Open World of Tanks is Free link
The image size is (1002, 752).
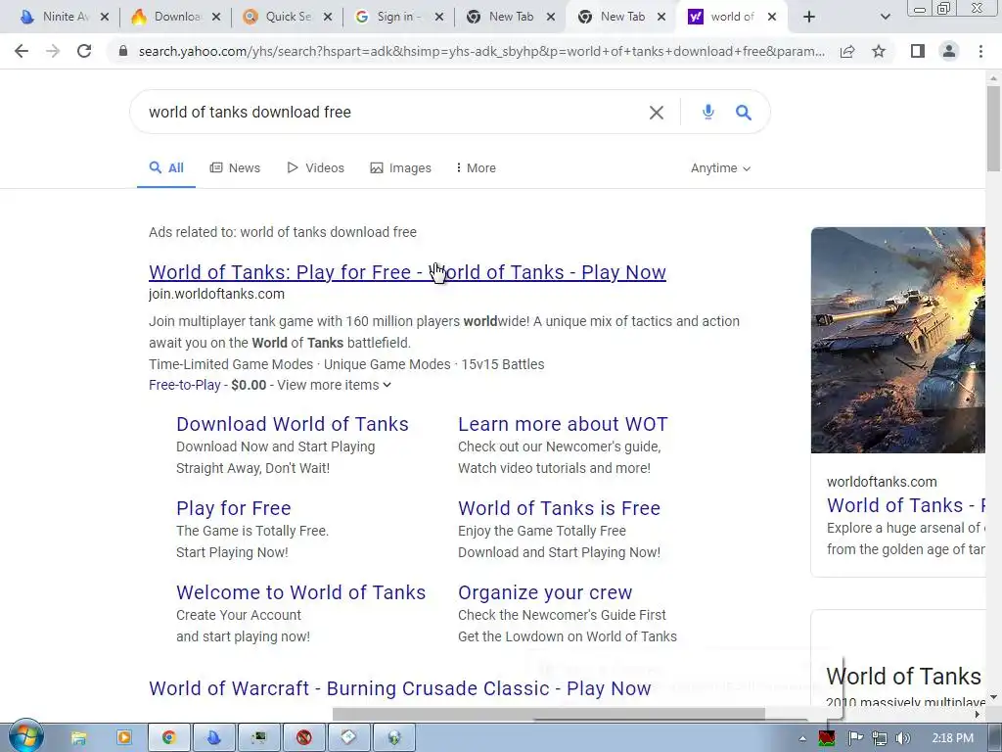(x=559, y=508)
